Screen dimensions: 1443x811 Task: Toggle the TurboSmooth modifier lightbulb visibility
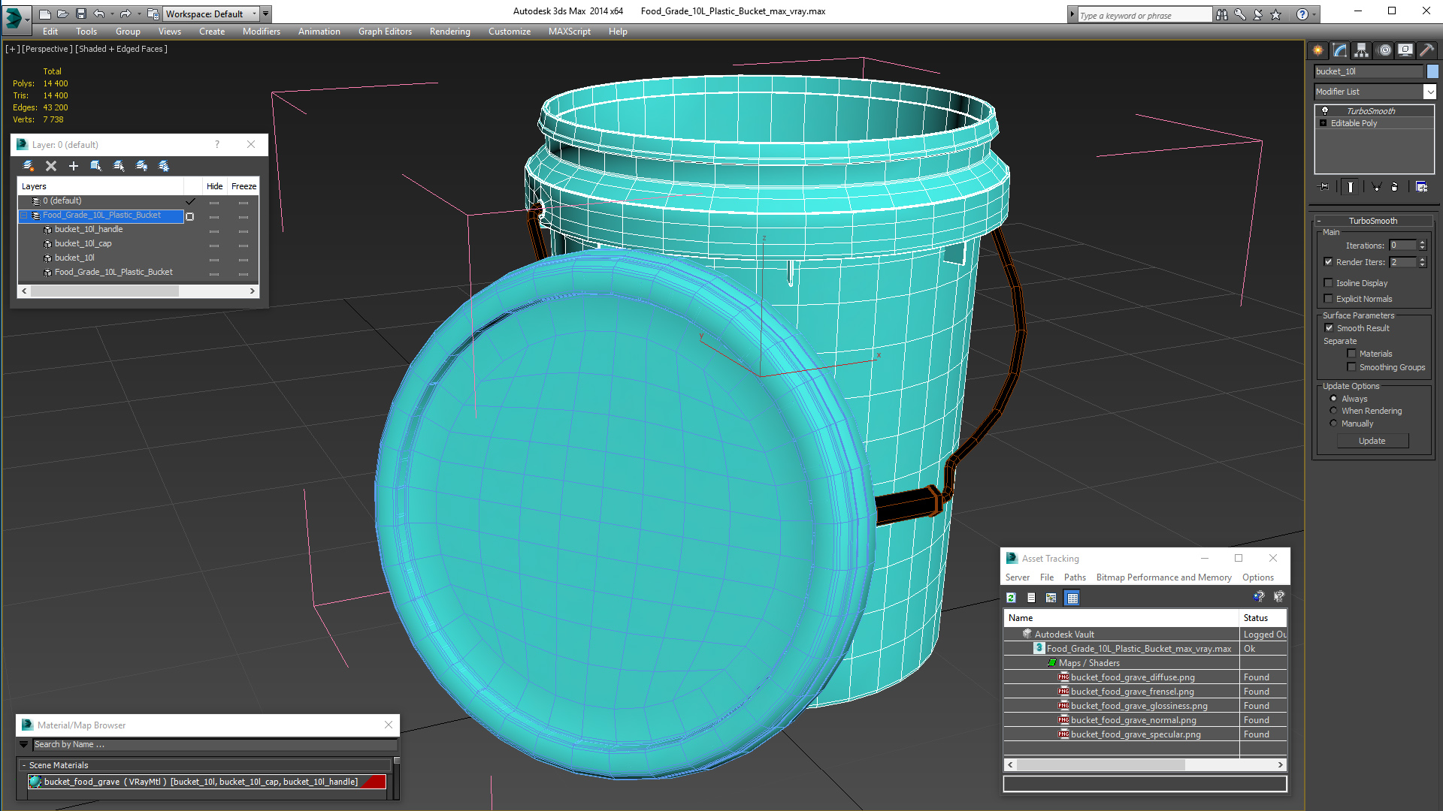click(1325, 111)
